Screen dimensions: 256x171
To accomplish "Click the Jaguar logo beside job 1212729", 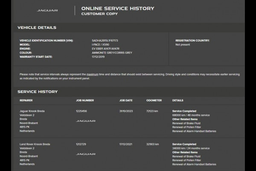I will pyautogui.click(x=86, y=154).
